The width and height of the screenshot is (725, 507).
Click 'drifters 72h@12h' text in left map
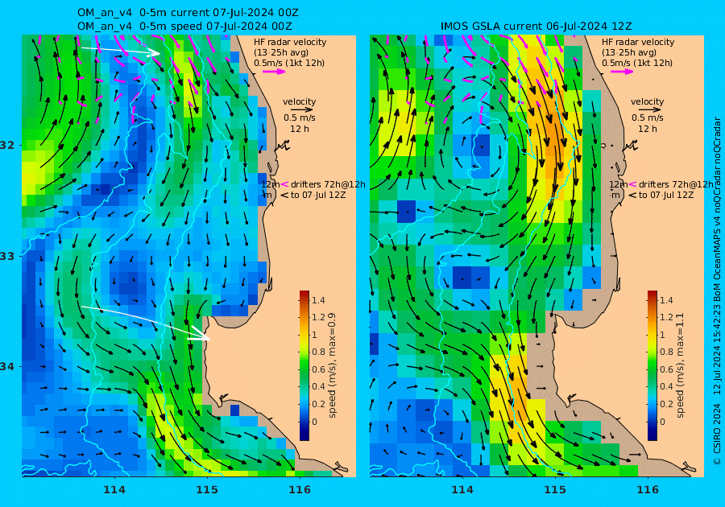pyautogui.click(x=328, y=184)
